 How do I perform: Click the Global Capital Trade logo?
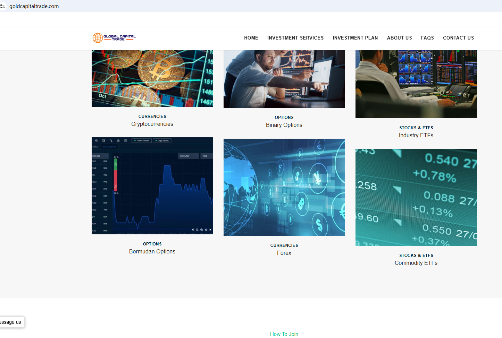click(114, 38)
